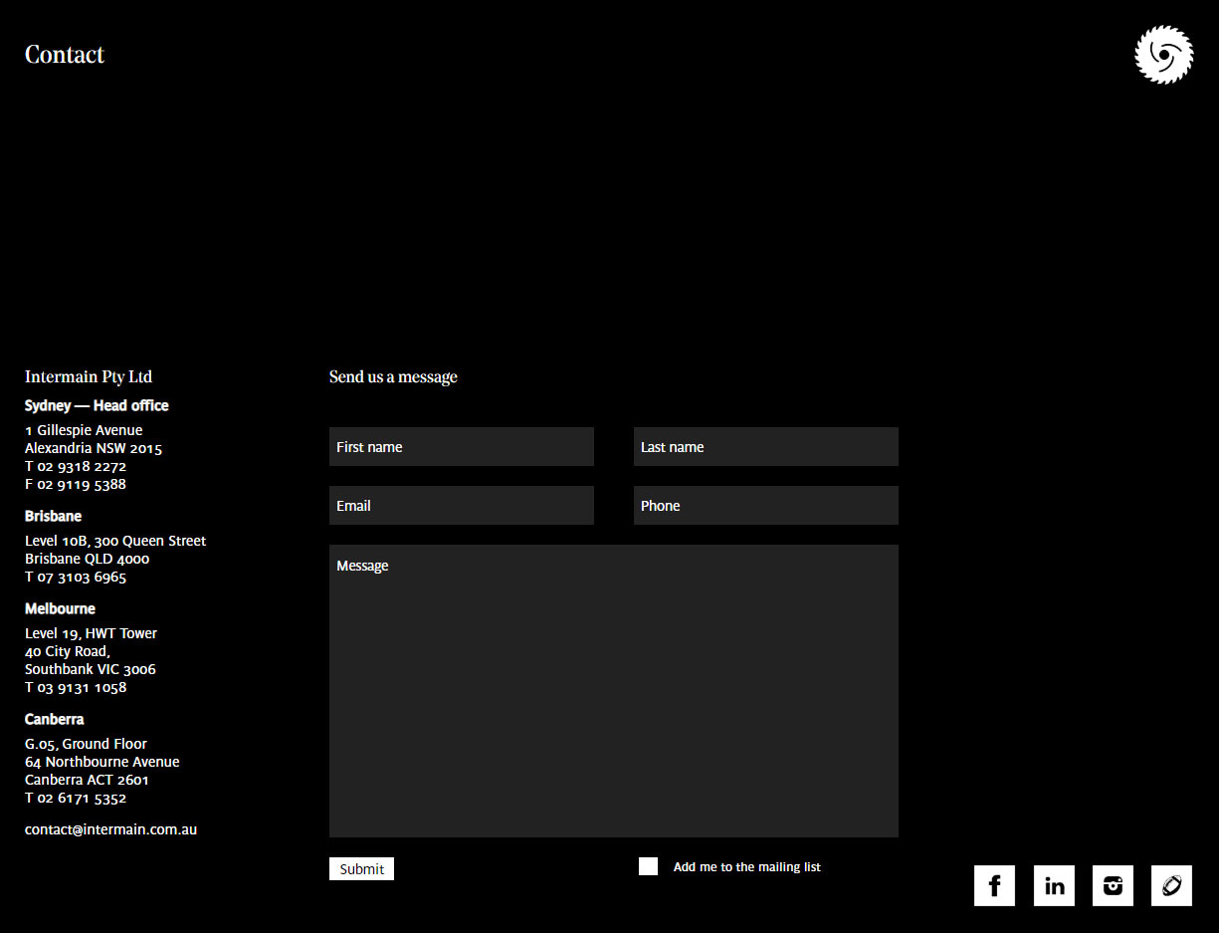The width and height of the screenshot is (1219, 933).
Task: Visit the Instagram icon link
Action: point(1113,885)
